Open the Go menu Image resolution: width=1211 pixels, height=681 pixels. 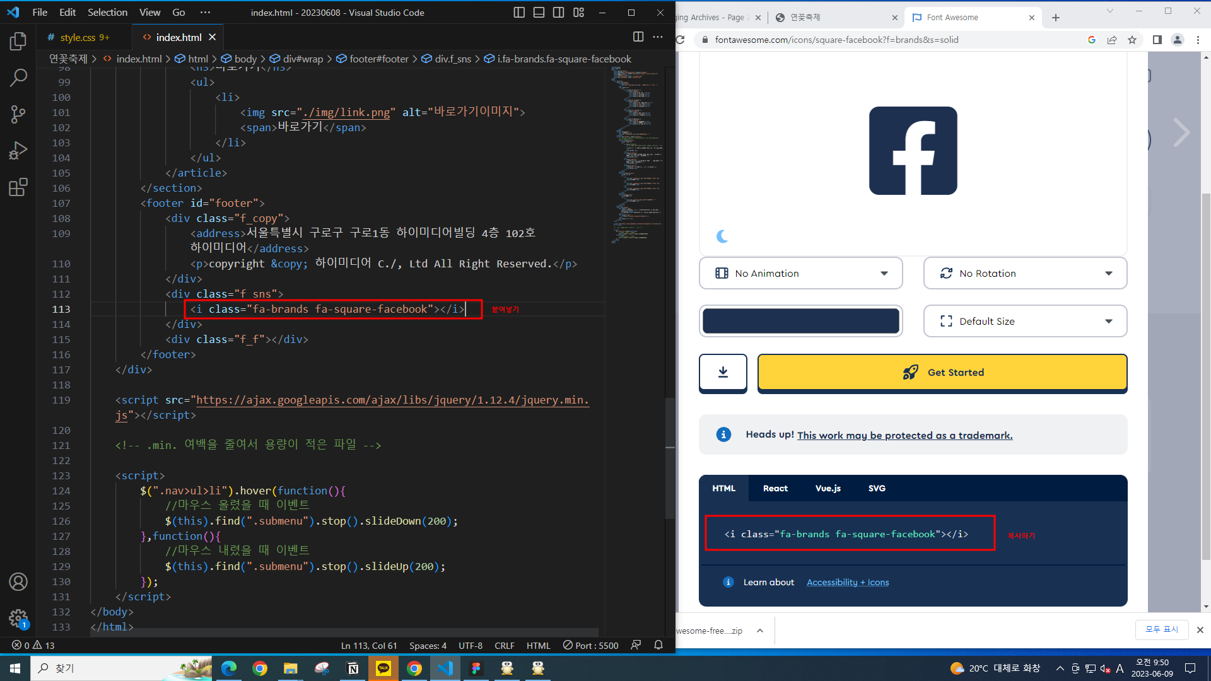179,13
